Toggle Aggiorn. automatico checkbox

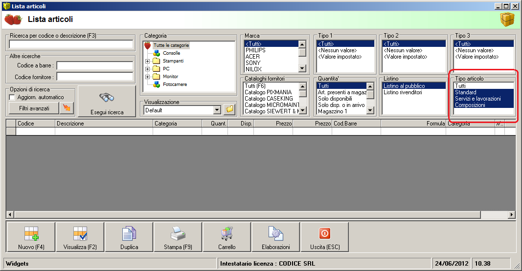[x=12, y=97]
